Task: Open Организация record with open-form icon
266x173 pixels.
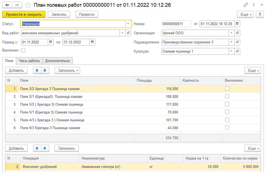Action: tap(237, 33)
